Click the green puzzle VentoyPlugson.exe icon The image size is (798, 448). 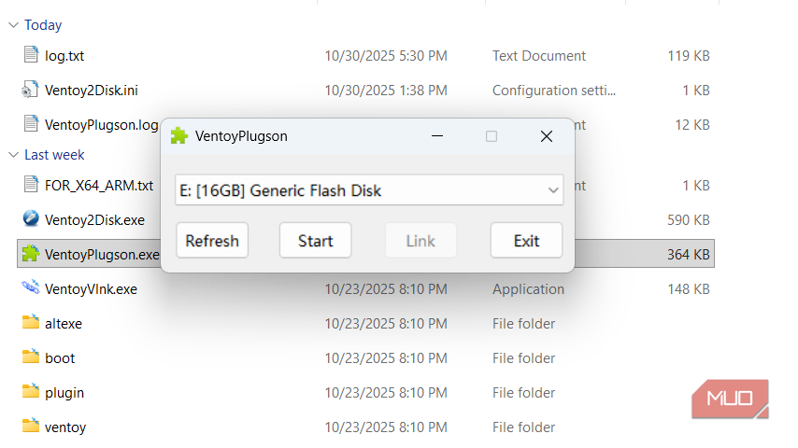pyautogui.click(x=31, y=253)
